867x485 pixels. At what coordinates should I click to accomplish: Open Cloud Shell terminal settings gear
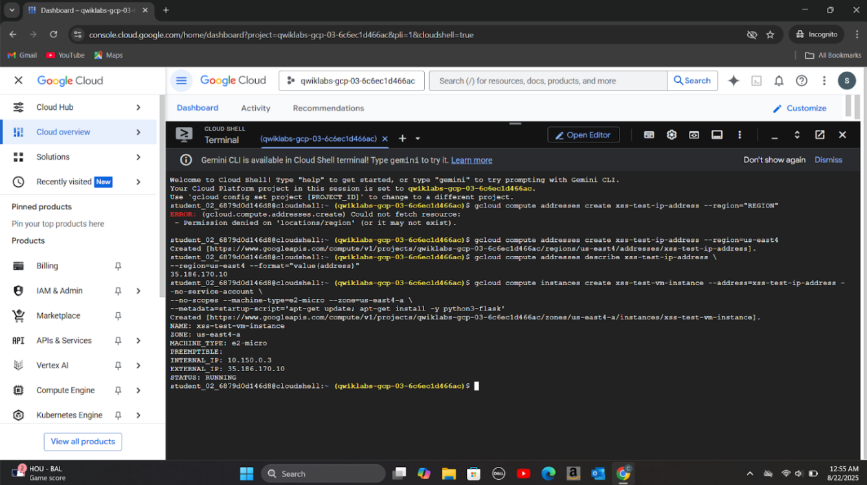click(671, 135)
